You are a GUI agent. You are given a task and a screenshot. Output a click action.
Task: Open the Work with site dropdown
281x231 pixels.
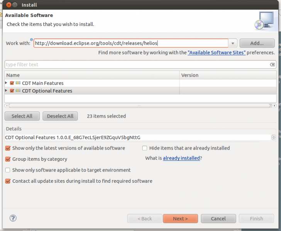233,44
